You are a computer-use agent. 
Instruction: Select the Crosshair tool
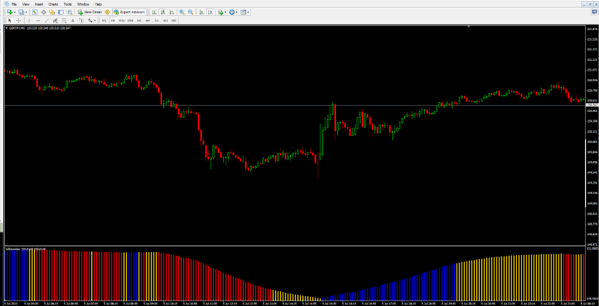point(19,20)
